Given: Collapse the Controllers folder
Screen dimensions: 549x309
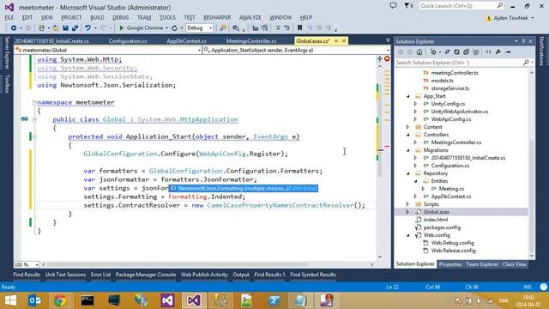Looking at the screenshot, I should [x=408, y=135].
